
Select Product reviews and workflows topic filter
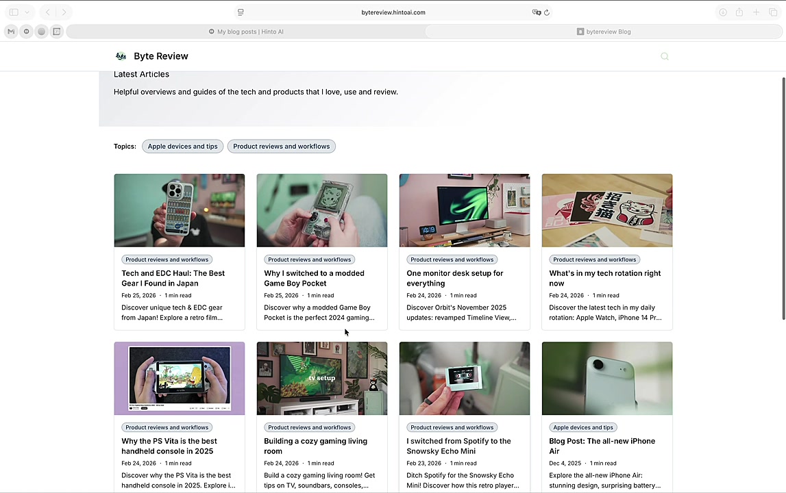coord(281,147)
